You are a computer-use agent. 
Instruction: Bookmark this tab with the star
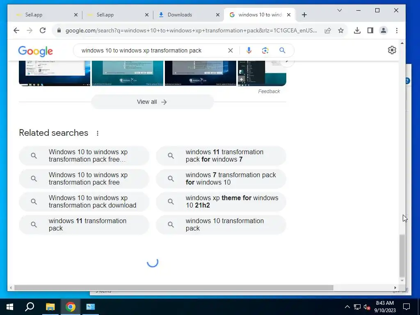point(341,30)
